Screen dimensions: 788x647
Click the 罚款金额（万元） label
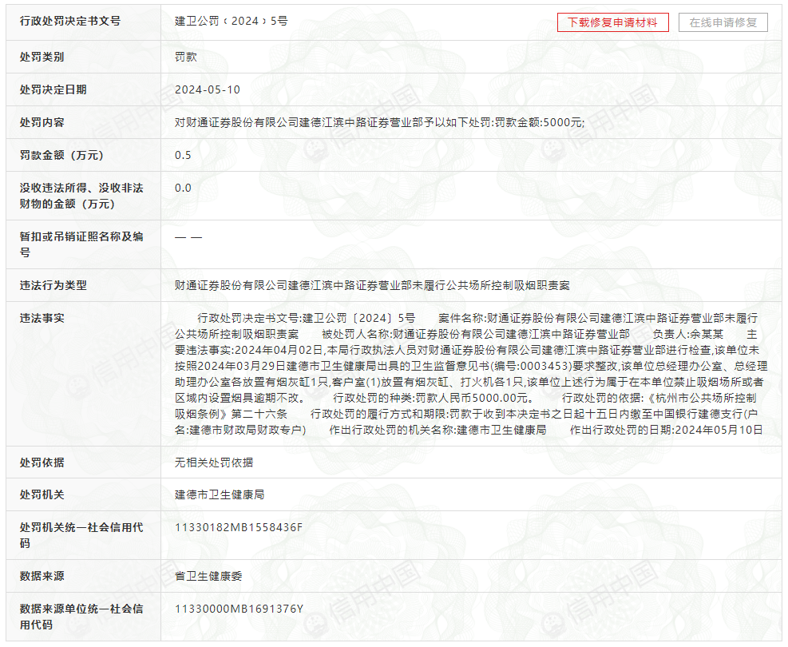point(61,155)
